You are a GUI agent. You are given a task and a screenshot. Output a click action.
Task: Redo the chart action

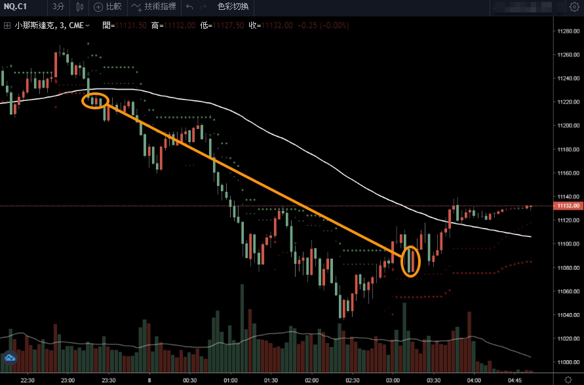click(203, 7)
